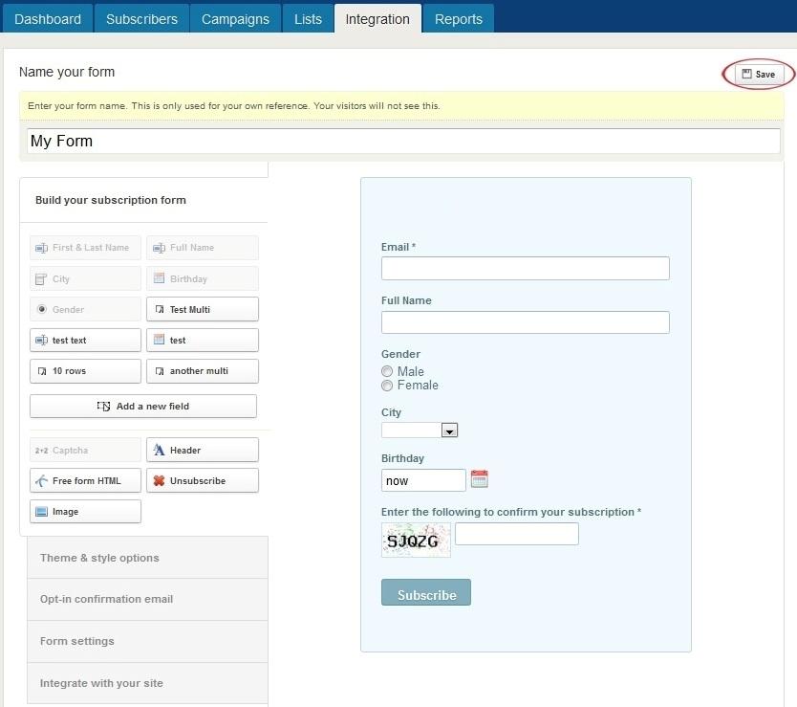Click the 2+2 Captcha icon
The height and width of the screenshot is (707, 797).
click(42, 451)
